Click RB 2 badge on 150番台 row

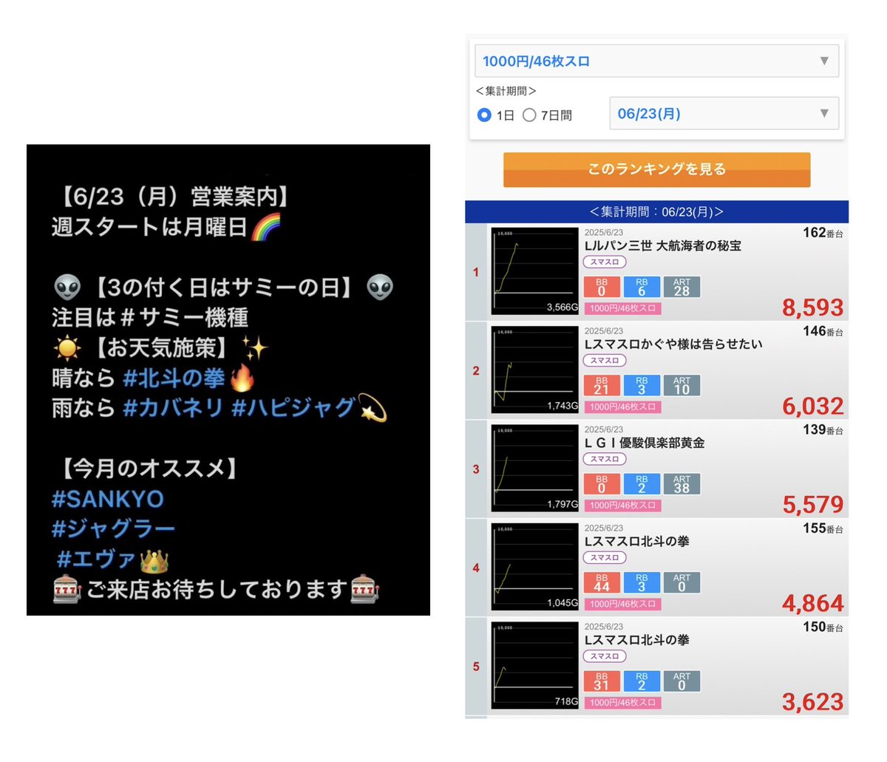click(x=642, y=681)
